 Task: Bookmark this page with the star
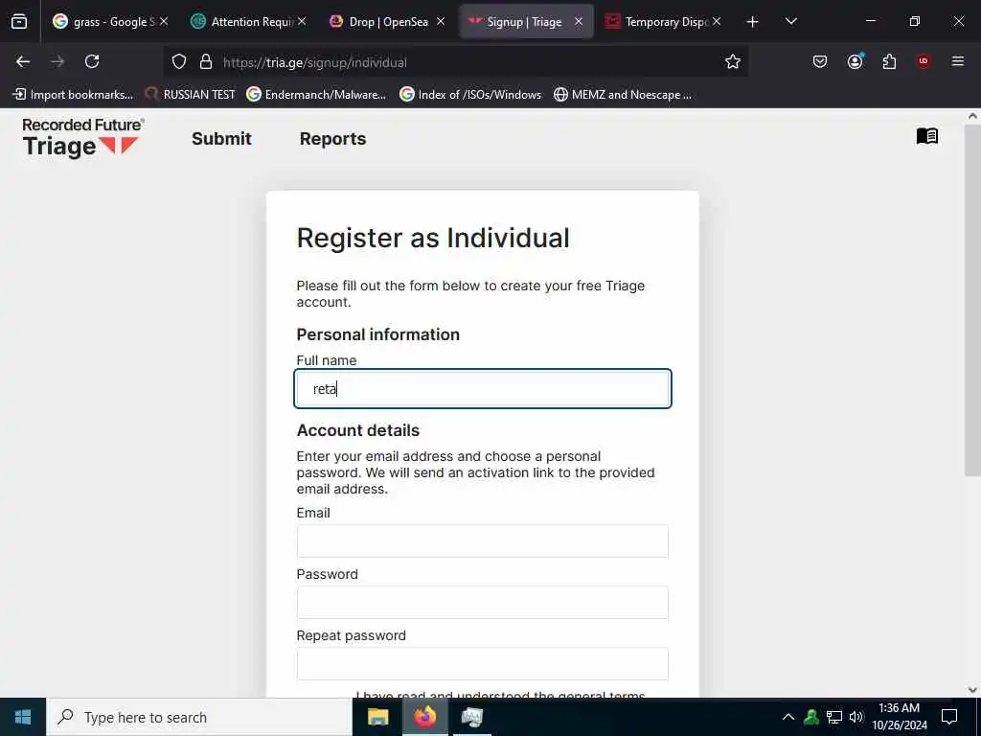point(733,62)
